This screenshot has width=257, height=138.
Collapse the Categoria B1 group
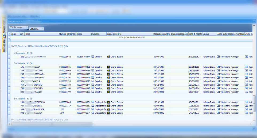coord(14,99)
